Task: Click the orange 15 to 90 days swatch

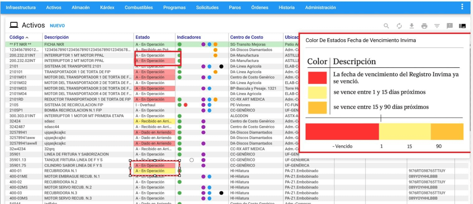Action: pyautogui.click(x=317, y=107)
